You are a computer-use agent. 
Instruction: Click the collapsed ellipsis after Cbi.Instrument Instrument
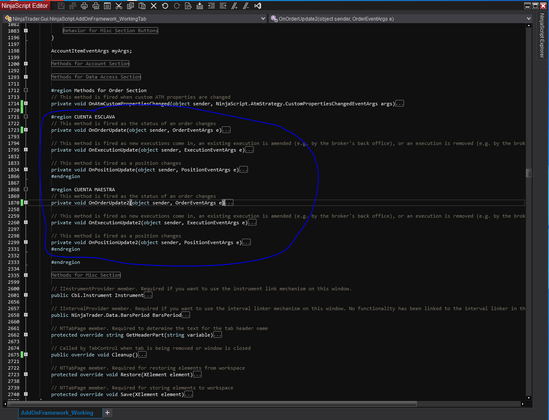tap(148, 295)
